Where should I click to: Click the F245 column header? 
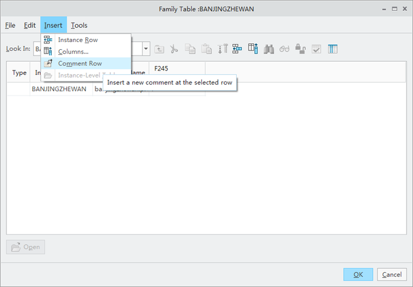177,69
